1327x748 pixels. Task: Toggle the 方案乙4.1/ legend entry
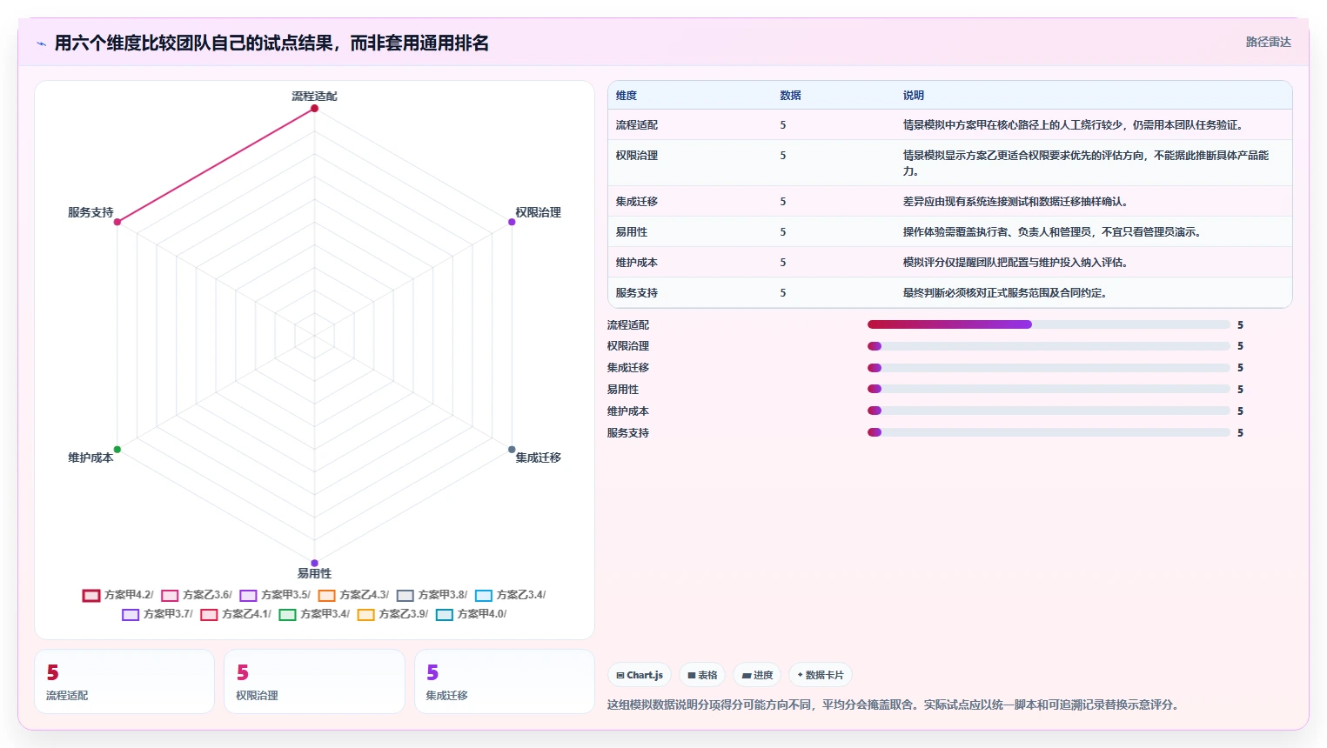(x=236, y=614)
